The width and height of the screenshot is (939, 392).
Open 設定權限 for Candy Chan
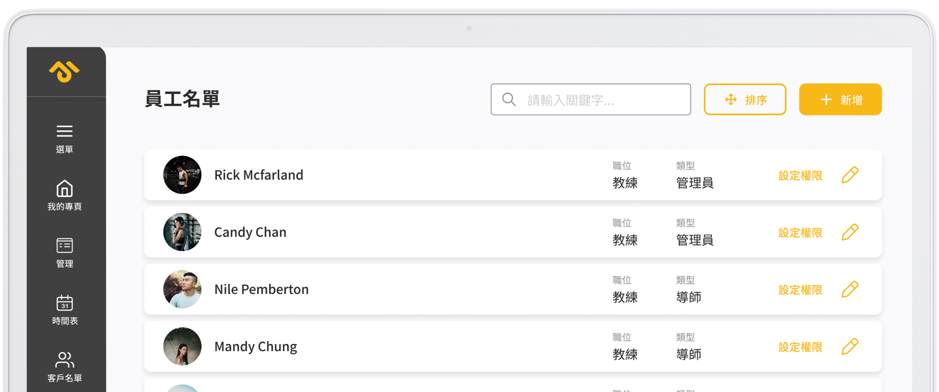(x=800, y=233)
